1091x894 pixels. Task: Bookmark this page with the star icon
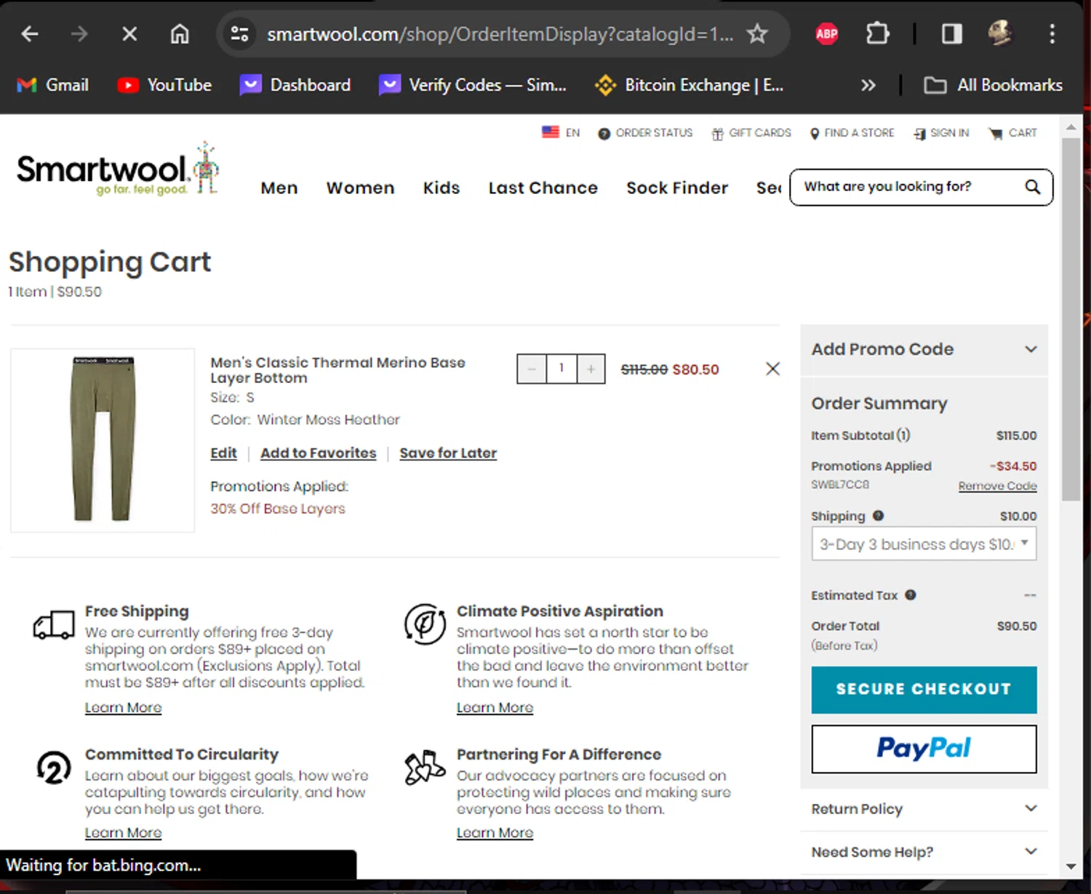tap(758, 33)
